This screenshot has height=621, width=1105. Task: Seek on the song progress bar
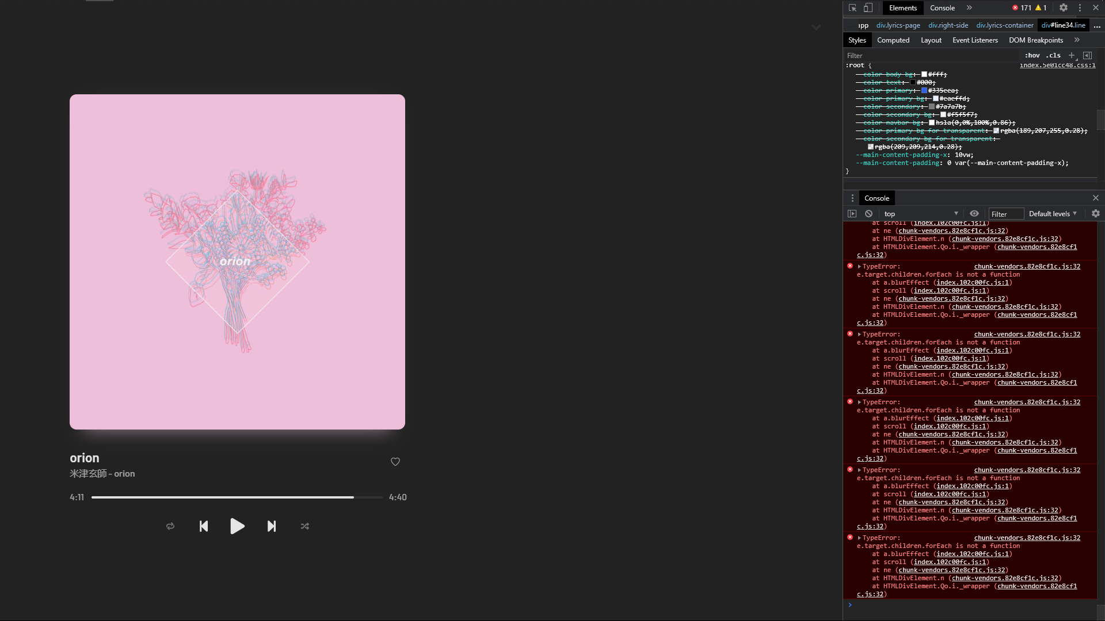point(237,497)
